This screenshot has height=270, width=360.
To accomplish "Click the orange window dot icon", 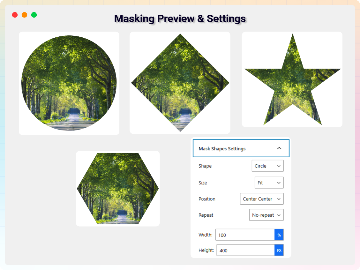I will (24, 15).
